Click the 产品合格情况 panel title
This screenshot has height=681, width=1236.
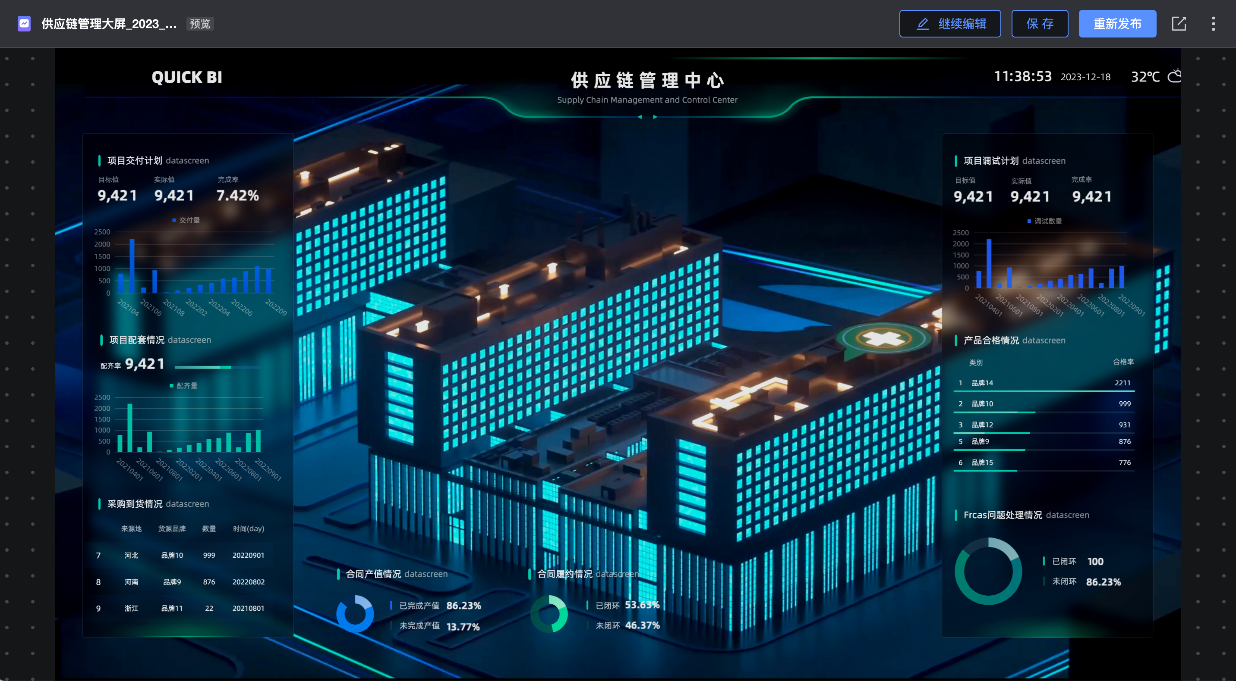pyautogui.click(x=991, y=340)
